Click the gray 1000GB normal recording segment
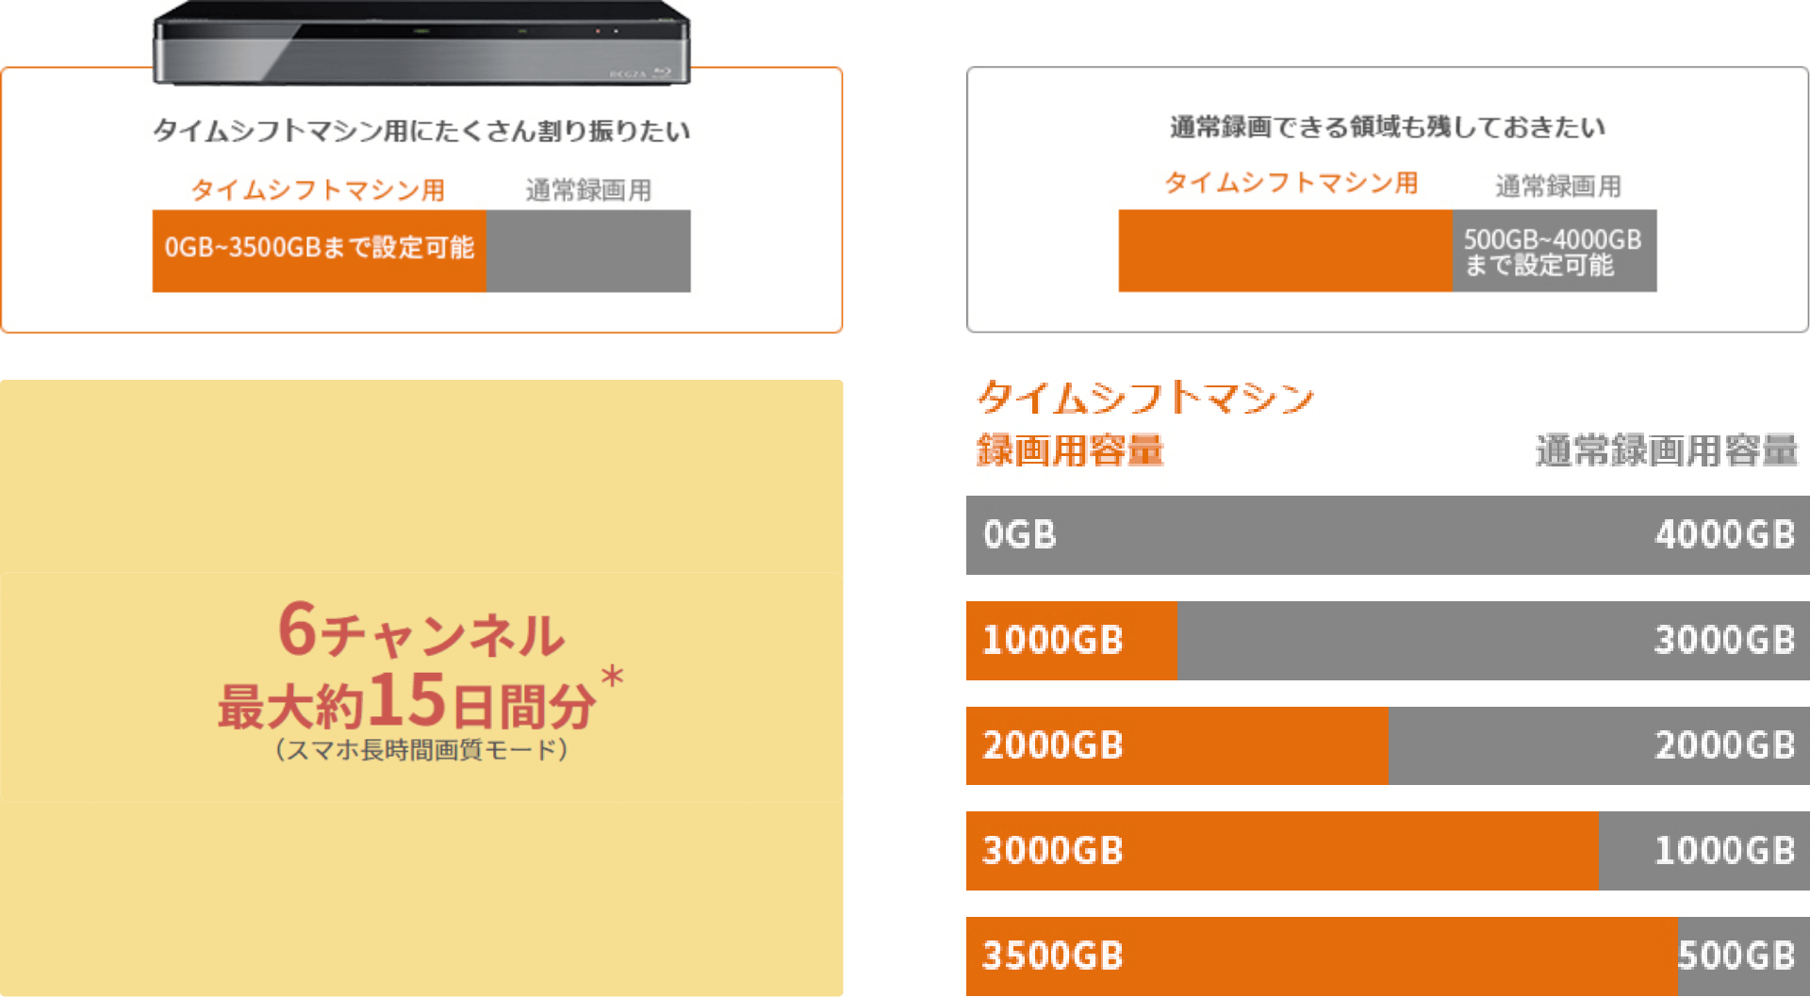The image size is (1810, 997). point(1703,851)
